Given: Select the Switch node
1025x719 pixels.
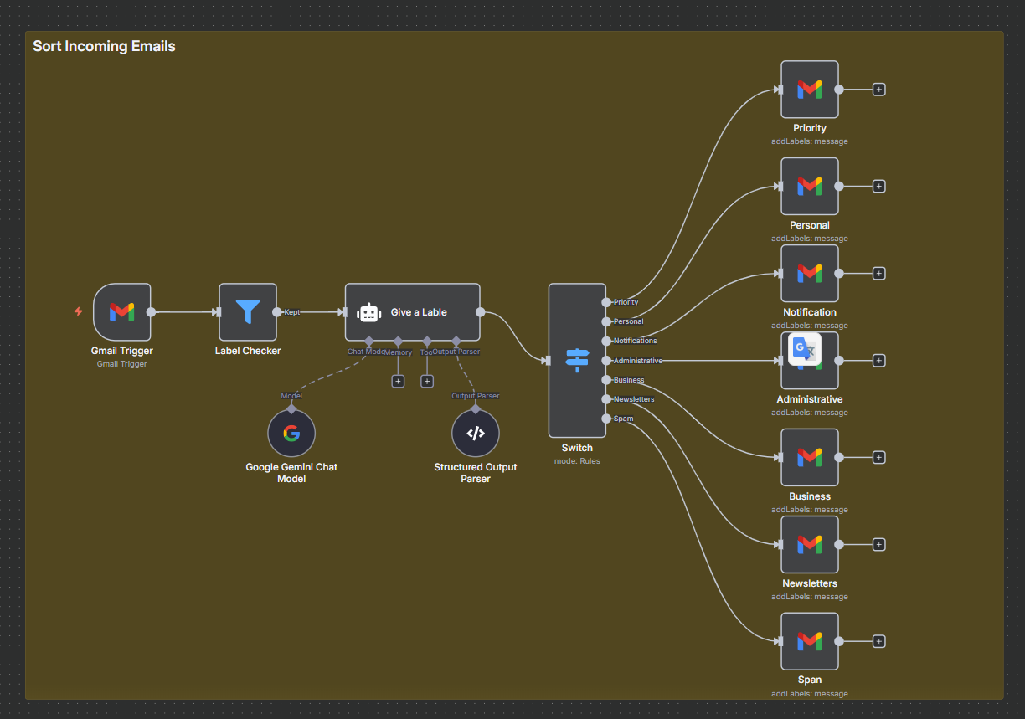Looking at the screenshot, I should [x=577, y=360].
